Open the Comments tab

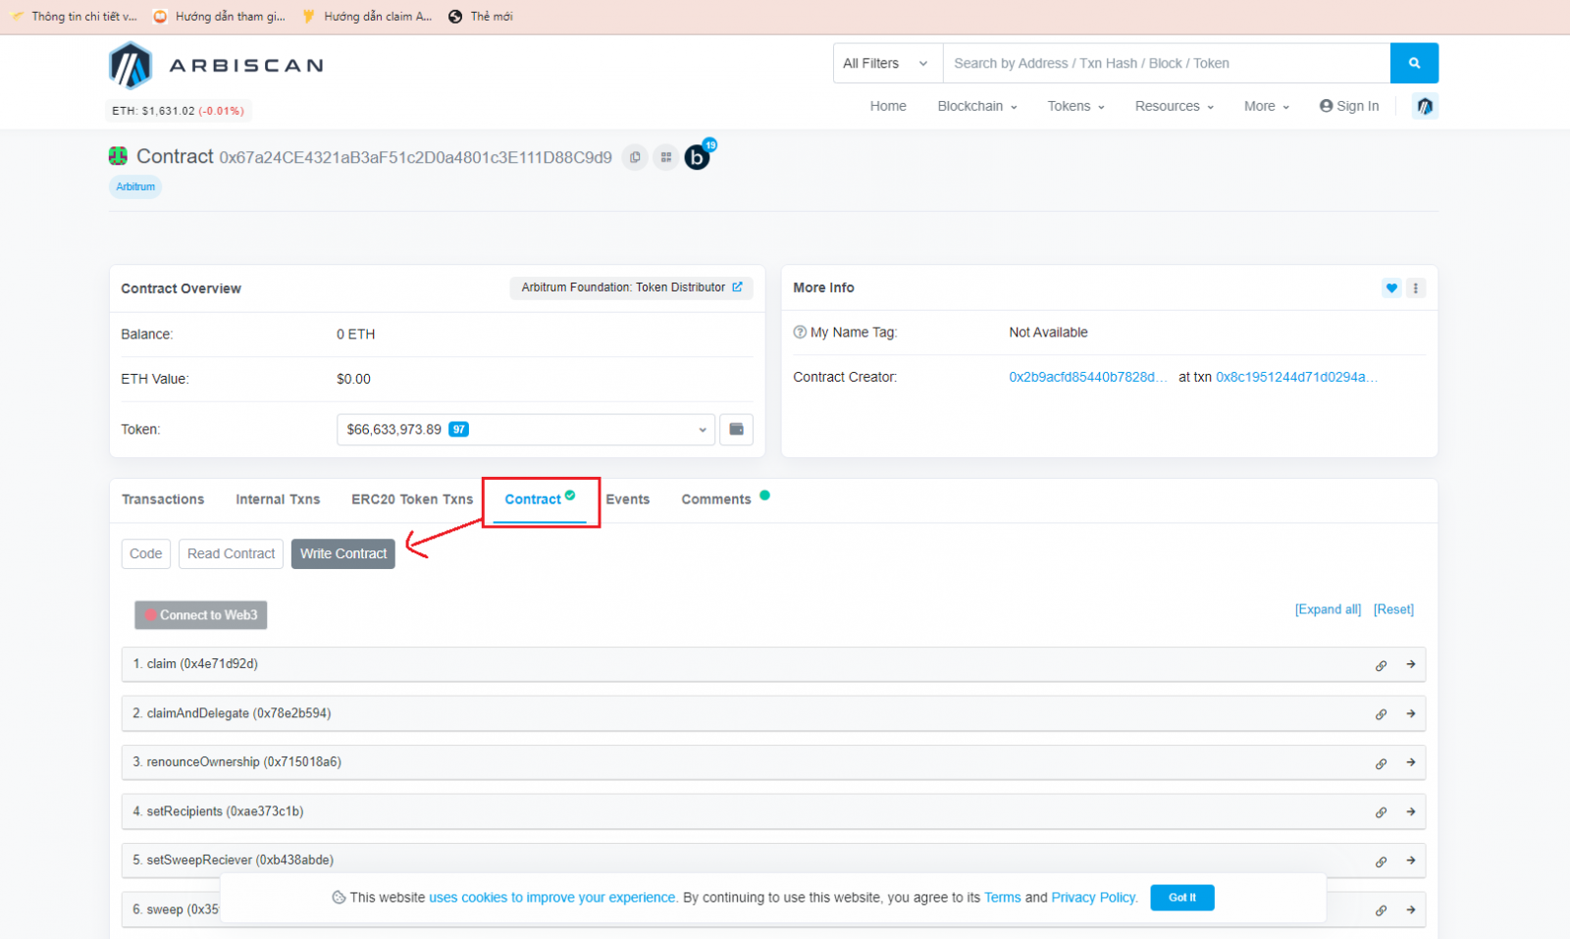click(716, 499)
